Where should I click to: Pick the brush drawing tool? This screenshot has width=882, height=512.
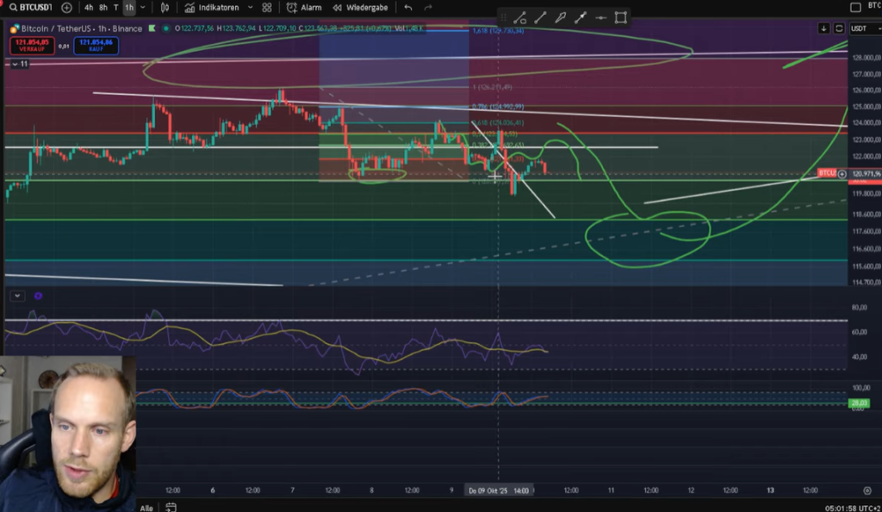[x=561, y=17]
